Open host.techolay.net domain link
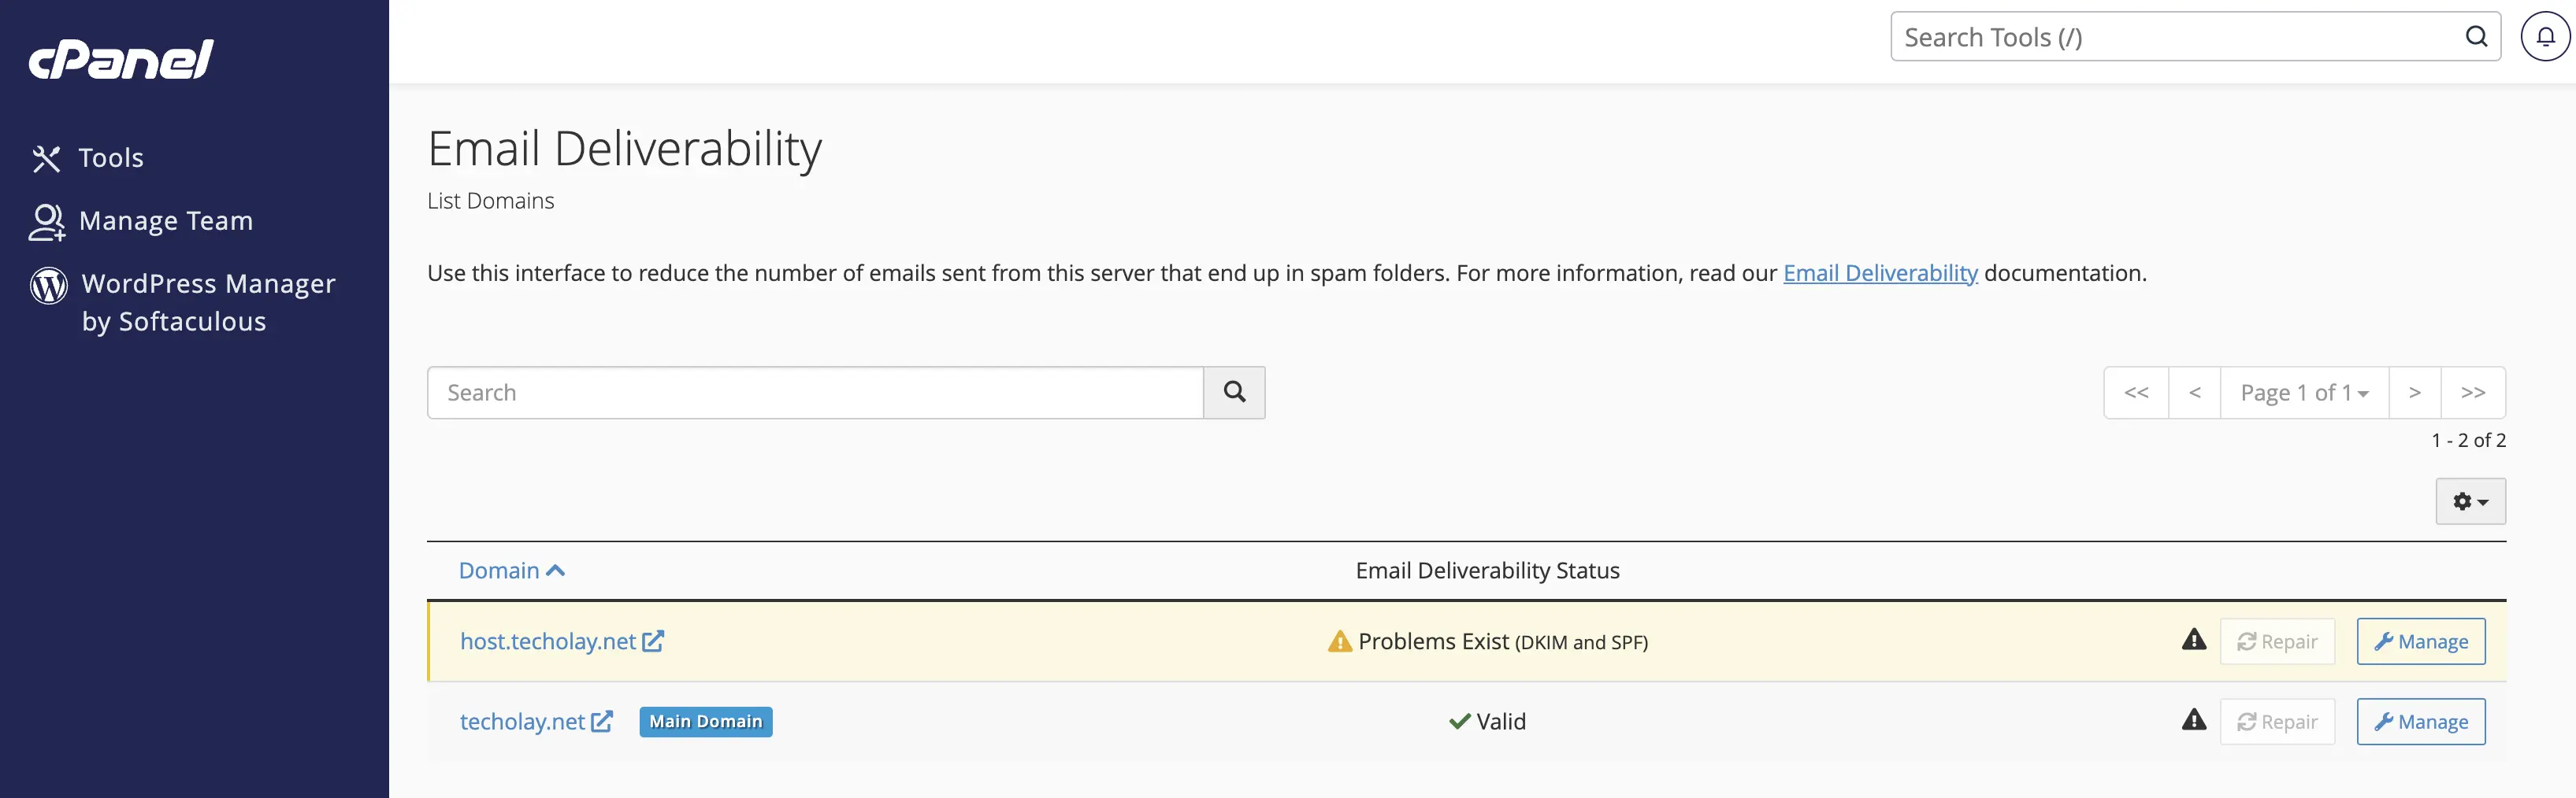Image resolution: width=2576 pixels, height=798 pixels. point(547,641)
